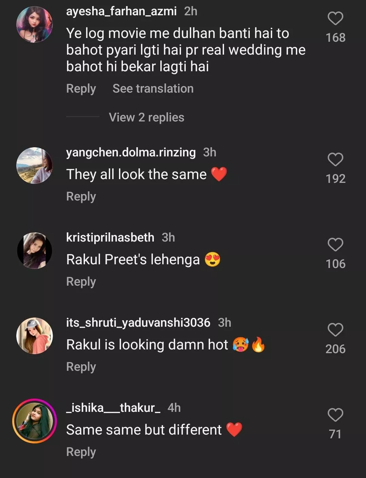
Task: Open yangchen.dolma.rinzing's profile picture
Action: (x=35, y=166)
